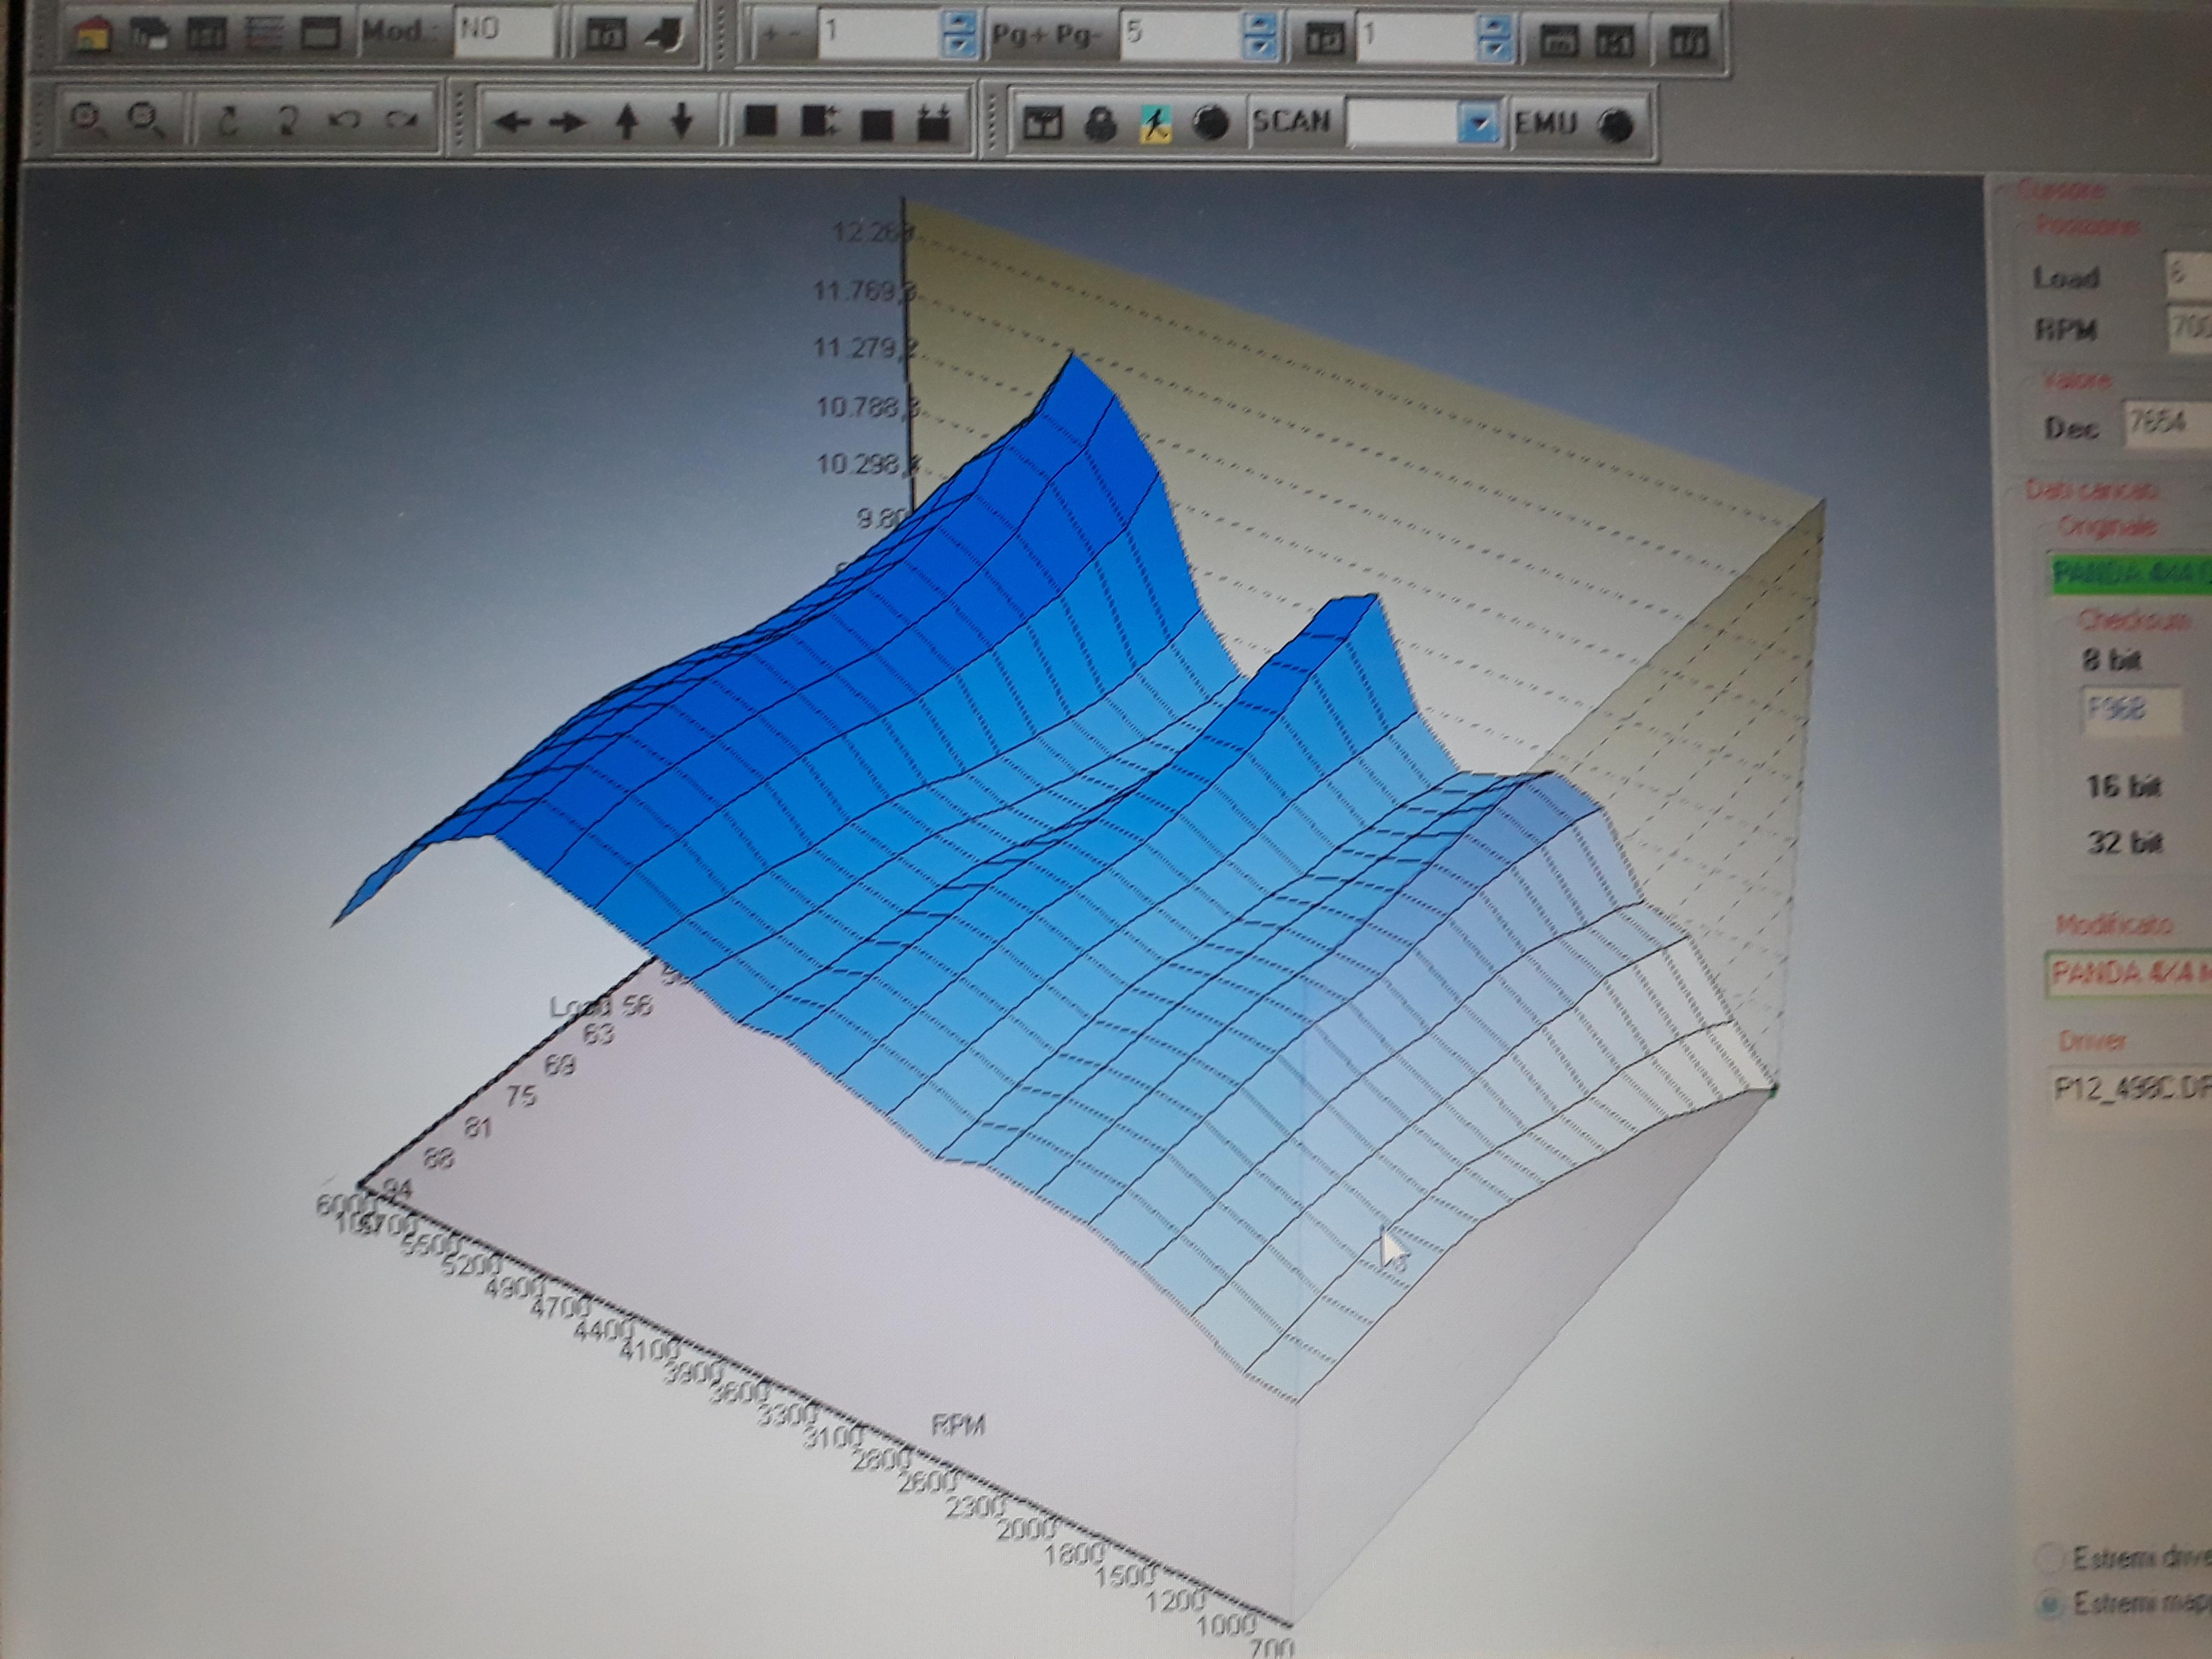Click the 12.26 value on vertical axis
This screenshot has width=2212, height=1659.
click(x=872, y=233)
